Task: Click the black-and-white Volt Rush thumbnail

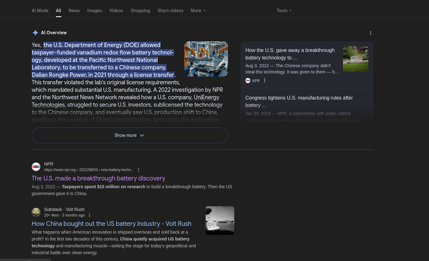Action: [220, 221]
